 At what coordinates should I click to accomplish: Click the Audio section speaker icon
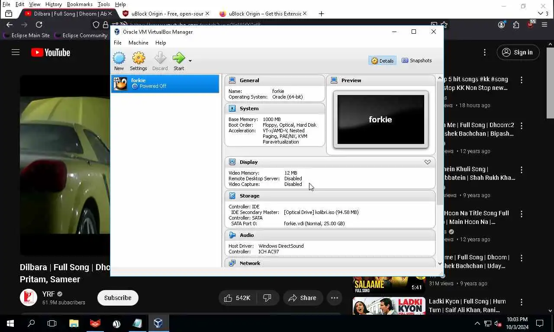(x=232, y=235)
